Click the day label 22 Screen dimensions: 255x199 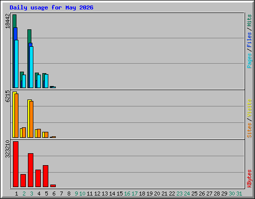172,194
